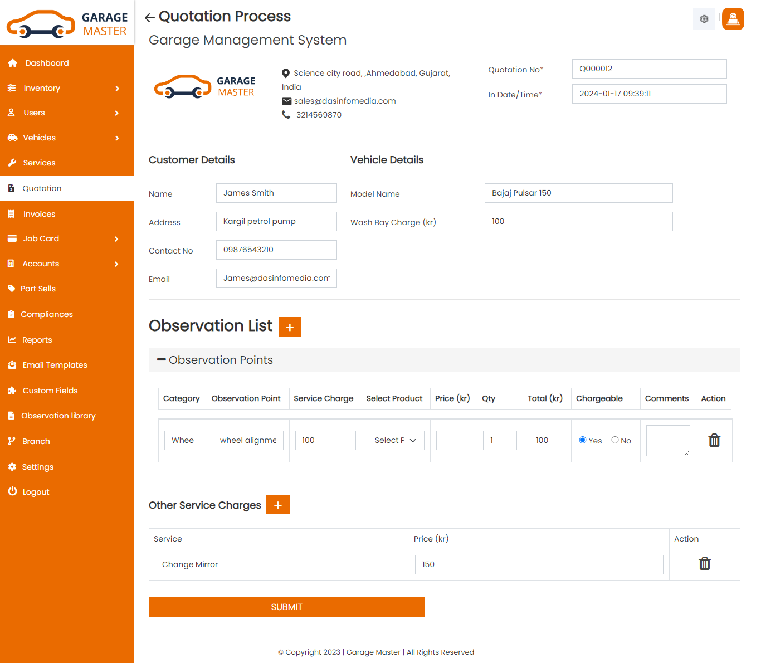Delete the Change Mirror service row

pyautogui.click(x=704, y=564)
